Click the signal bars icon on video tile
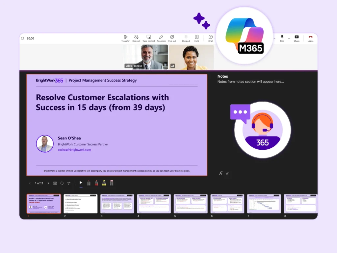337x253 pixels. (x=172, y=66)
